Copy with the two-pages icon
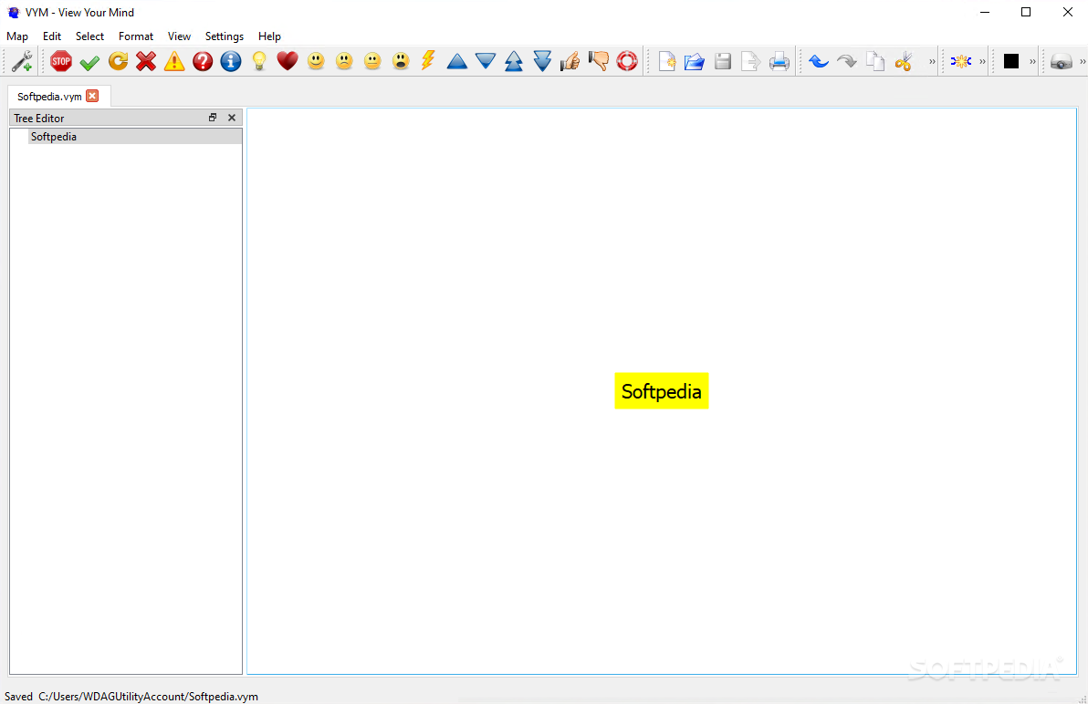 [875, 62]
